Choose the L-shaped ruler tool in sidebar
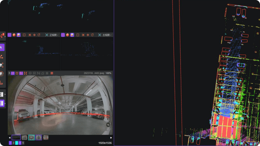 point(1,83)
